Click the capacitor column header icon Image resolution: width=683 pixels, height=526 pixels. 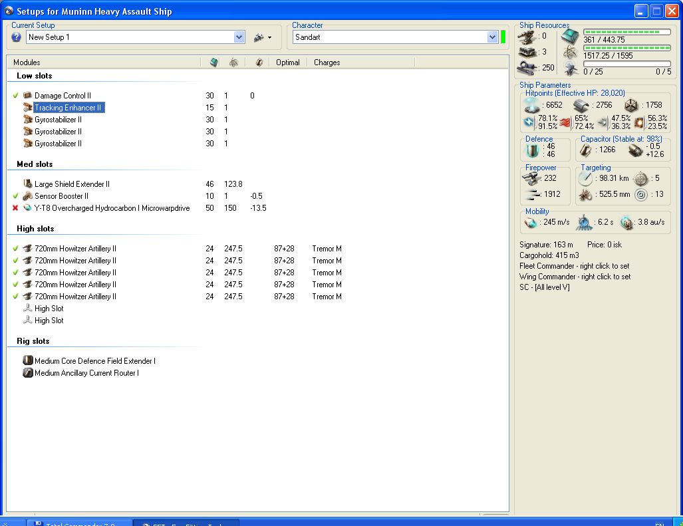(x=259, y=63)
